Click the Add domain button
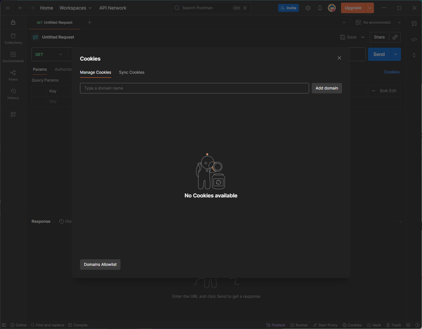This screenshot has width=422, height=329. [x=327, y=88]
